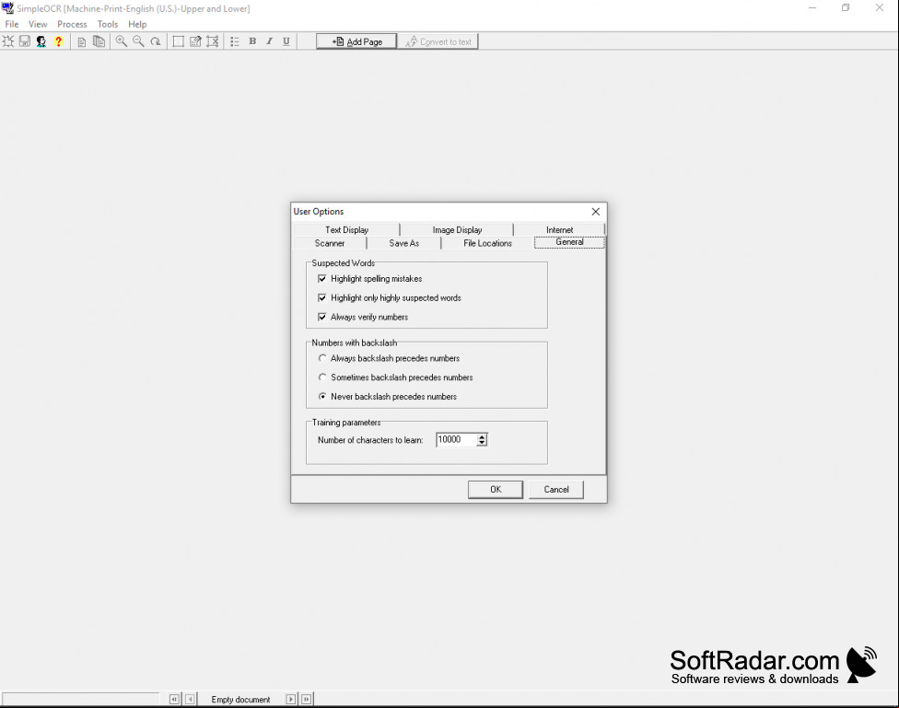The width and height of the screenshot is (899, 708).
Task: Click Cancel in User Options dialog
Action: click(556, 490)
